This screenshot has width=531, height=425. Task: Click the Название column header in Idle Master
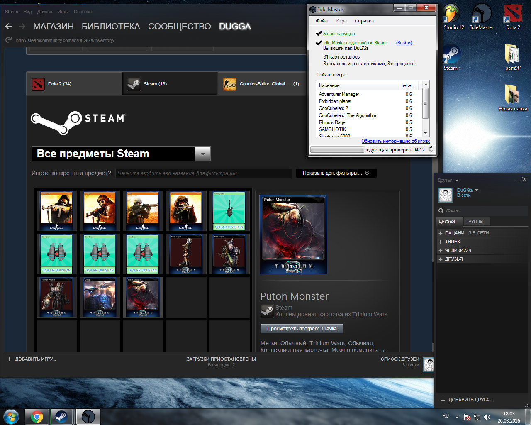pos(358,85)
